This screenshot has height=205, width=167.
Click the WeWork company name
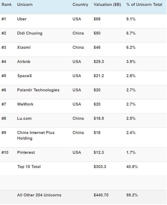tap(25, 104)
